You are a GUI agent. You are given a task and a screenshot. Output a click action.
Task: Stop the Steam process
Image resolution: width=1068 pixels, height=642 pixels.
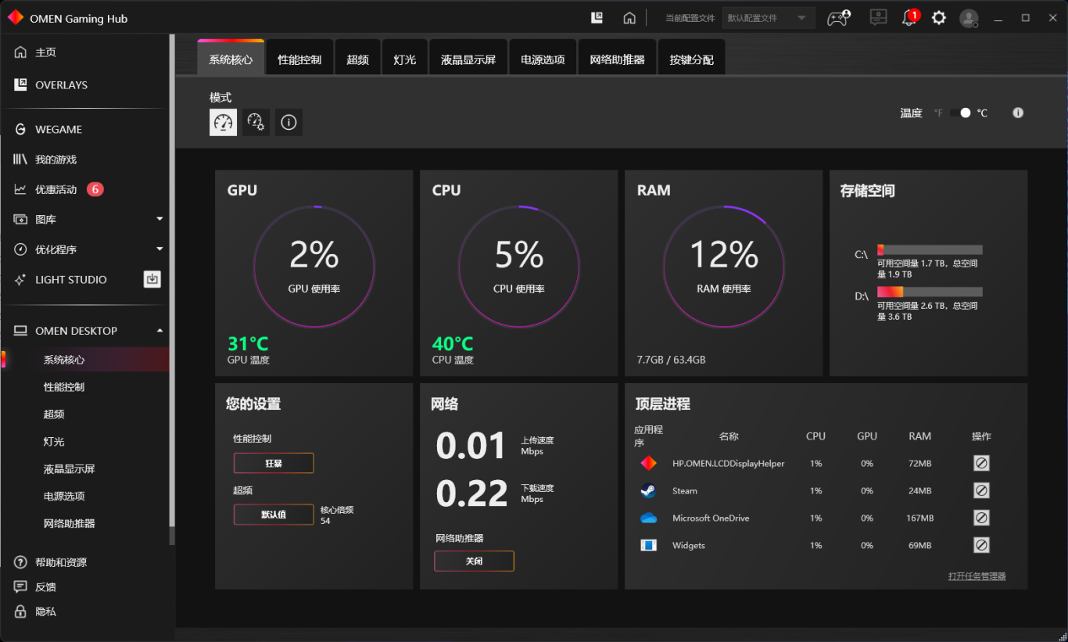click(x=981, y=490)
